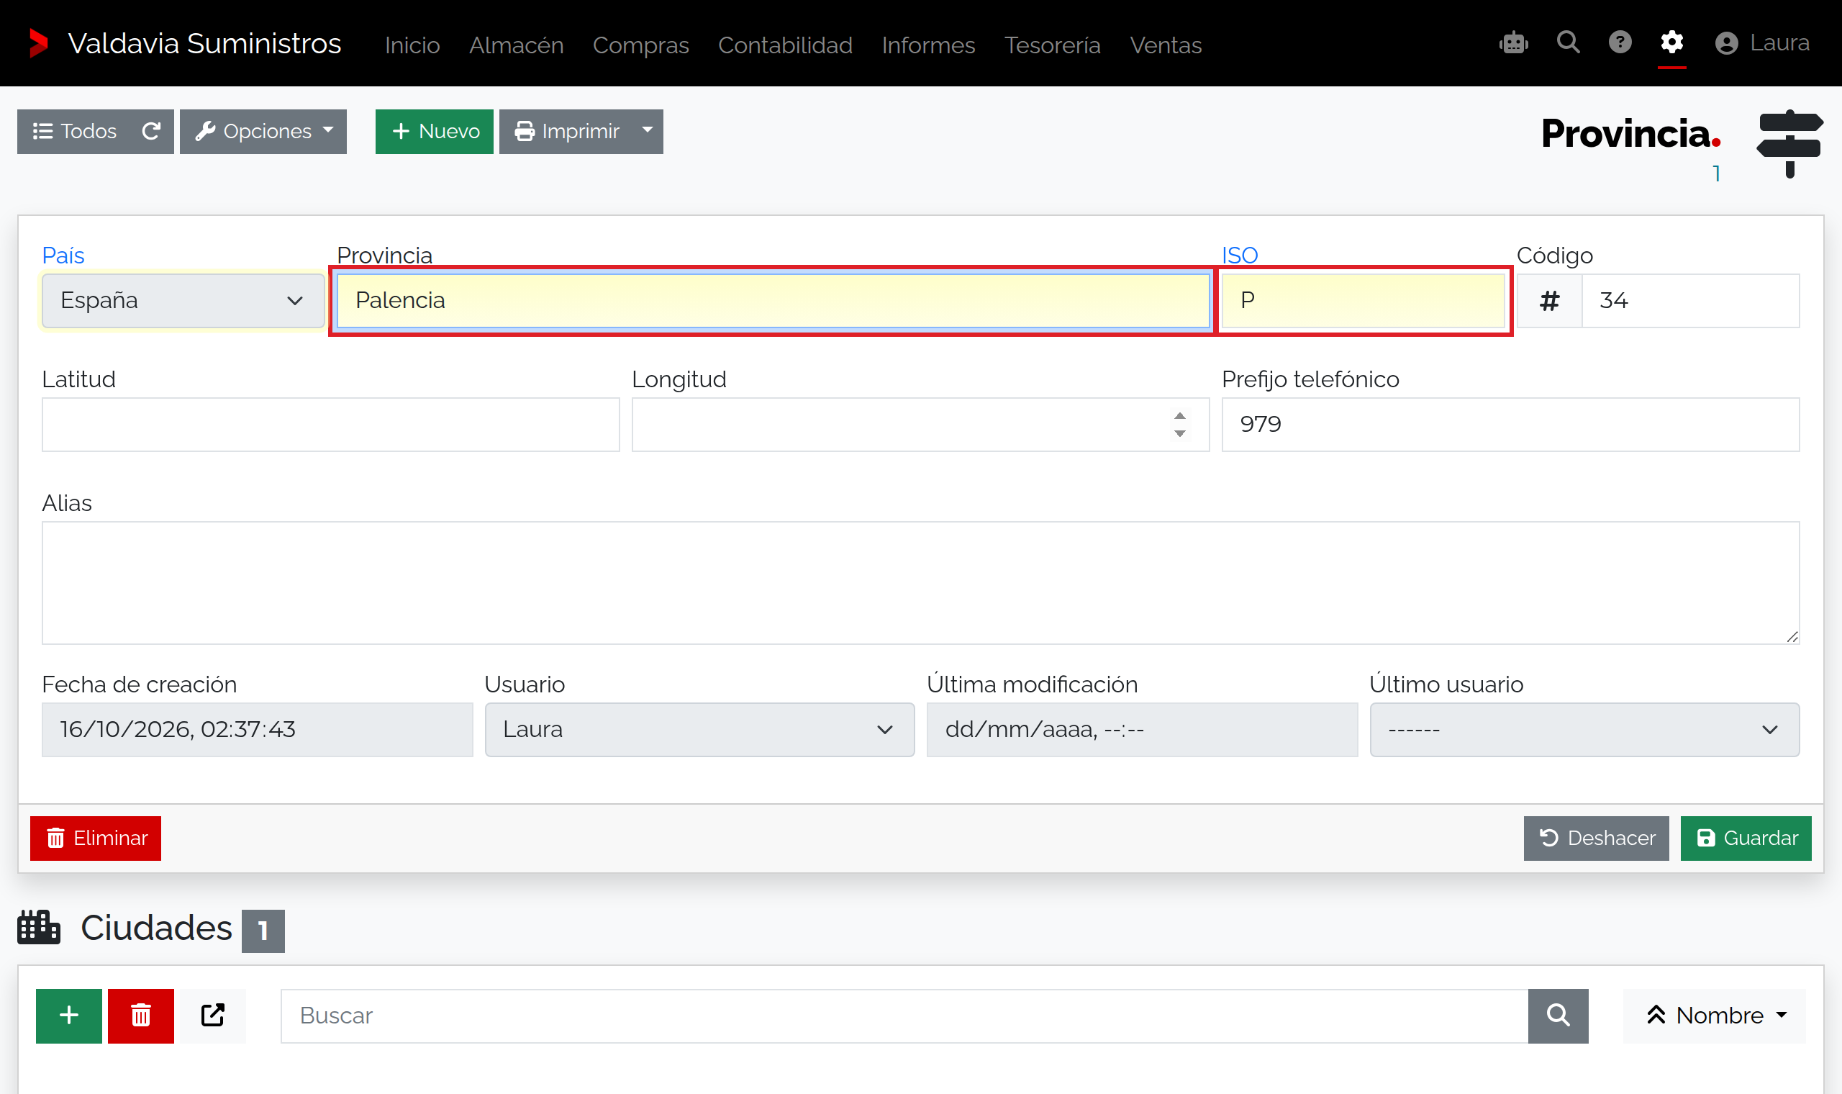
Task: Save the province with Guardar
Action: 1746,838
